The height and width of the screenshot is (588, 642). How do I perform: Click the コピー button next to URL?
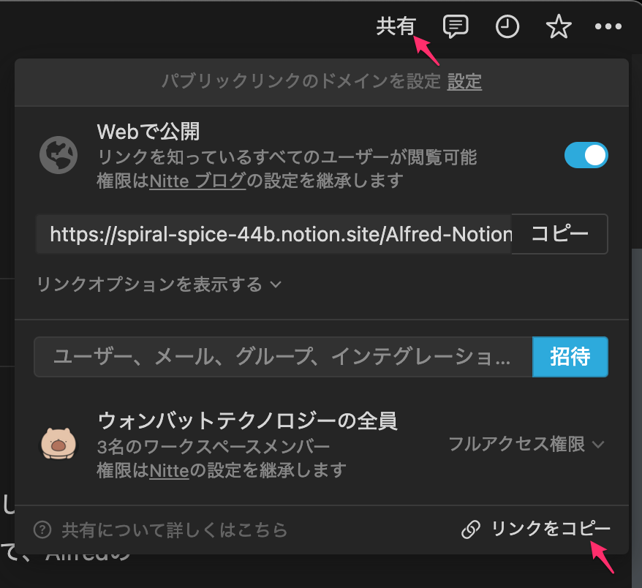pos(559,234)
